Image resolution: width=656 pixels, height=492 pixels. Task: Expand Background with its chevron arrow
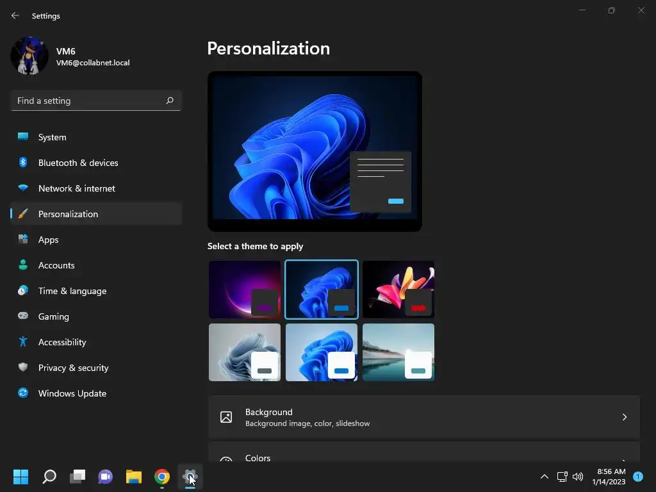coord(624,417)
